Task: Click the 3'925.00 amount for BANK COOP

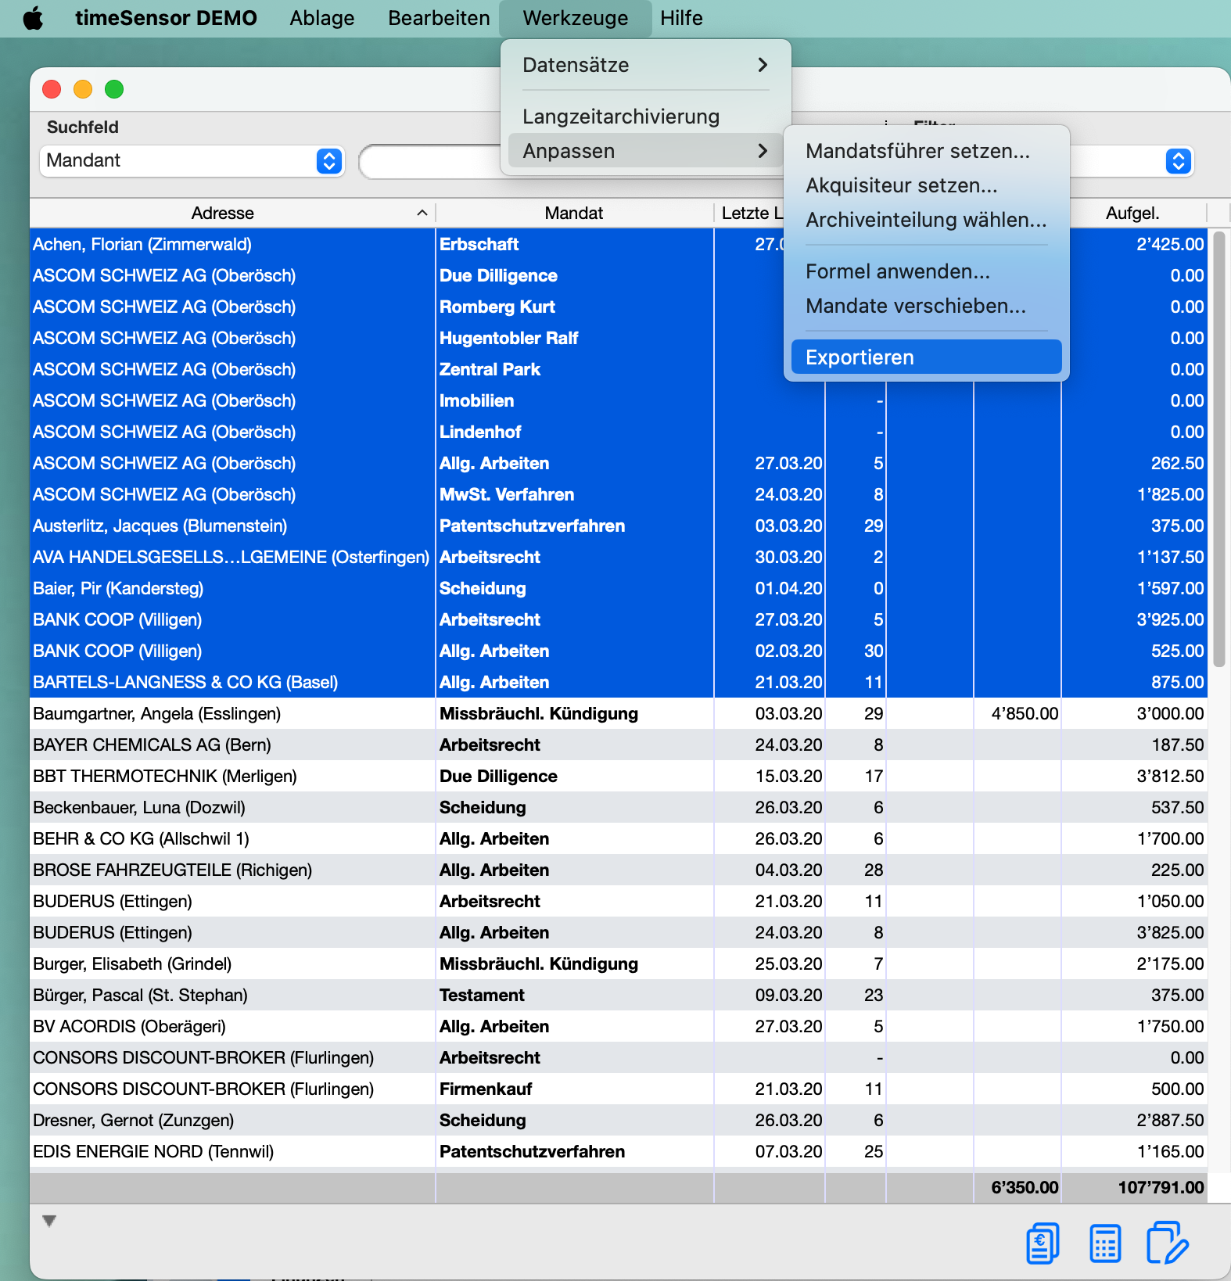Action: click(1170, 619)
